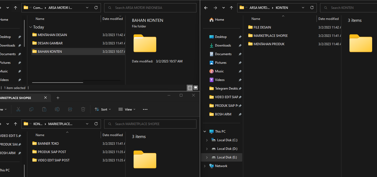Open the See more (three dots) toolbar menu
Image resolution: width=377 pixels, height=177 pixels.
coord(145,109)
